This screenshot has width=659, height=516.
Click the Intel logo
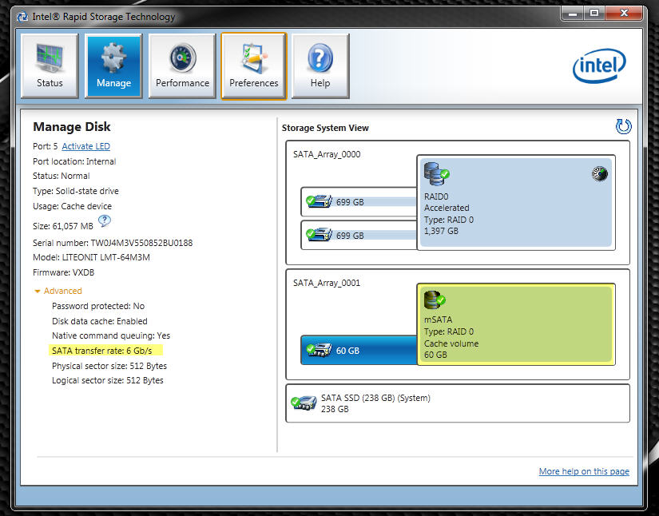pos(599,67)
